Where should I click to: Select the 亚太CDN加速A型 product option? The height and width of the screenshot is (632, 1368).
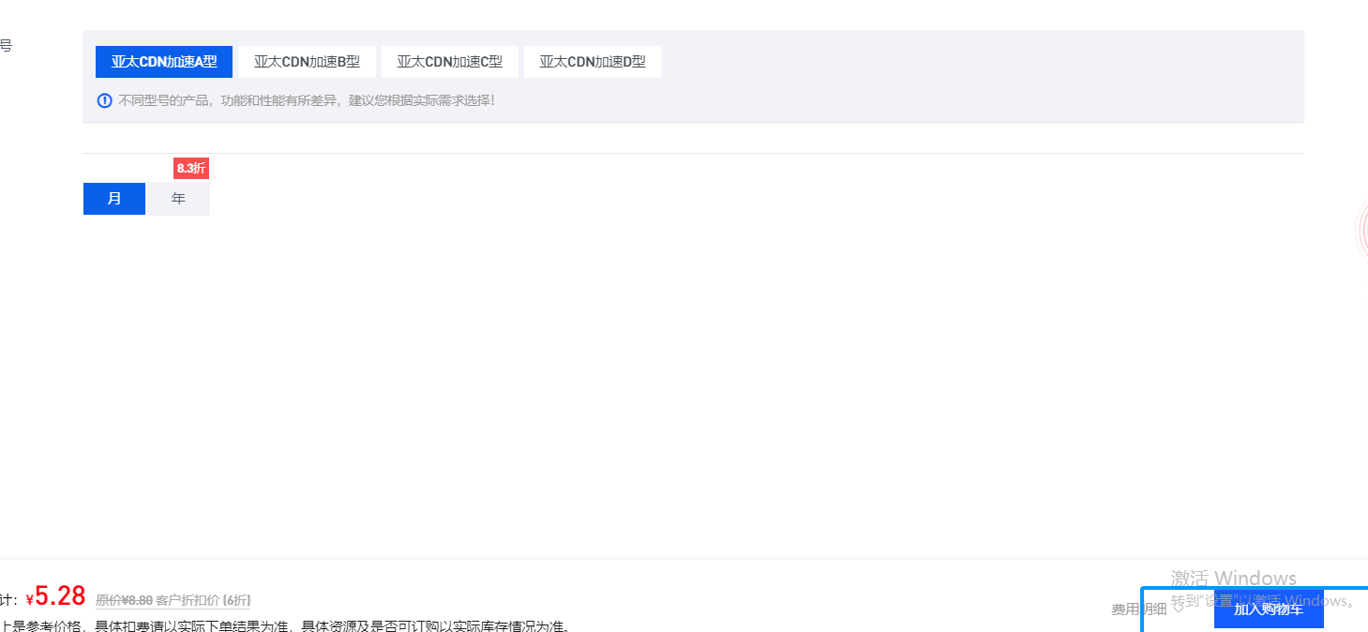click(x=164, y=62)
